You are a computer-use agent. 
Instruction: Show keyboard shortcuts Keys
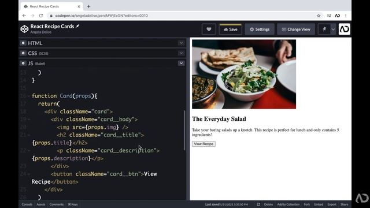73,205
